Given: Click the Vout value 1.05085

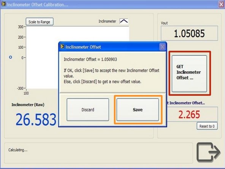Looking at the screenshot, I should 189,33.
